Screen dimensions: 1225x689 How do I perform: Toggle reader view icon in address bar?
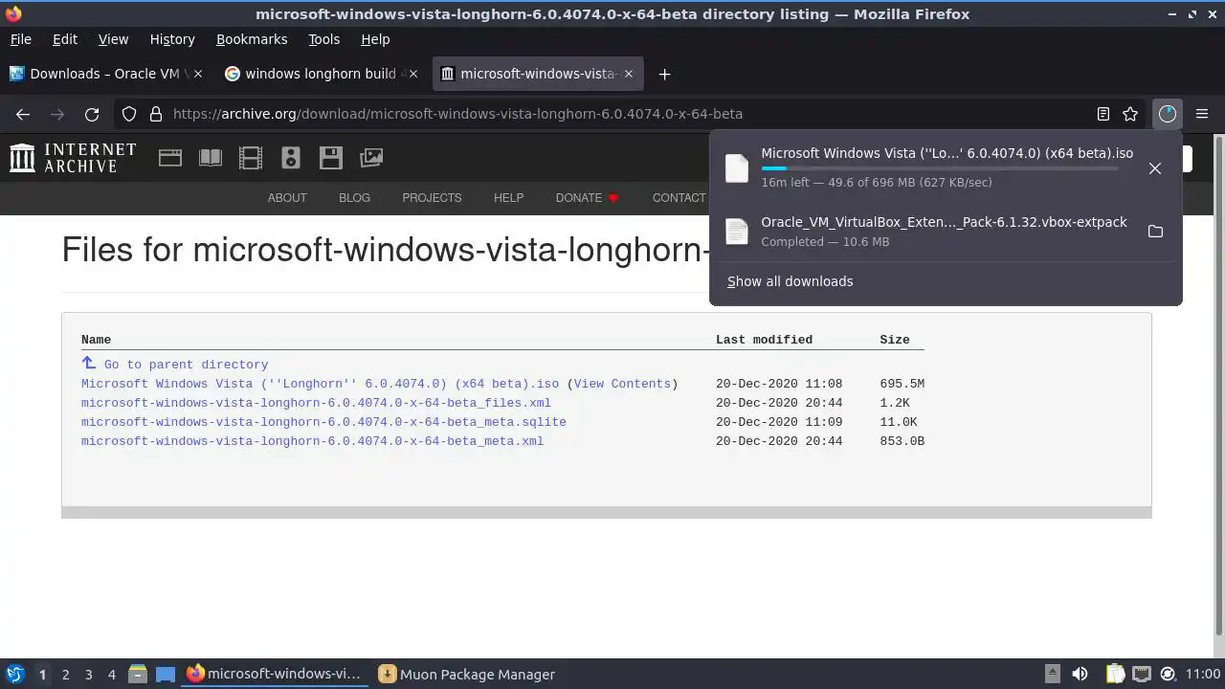click(x=1103, y=114)
